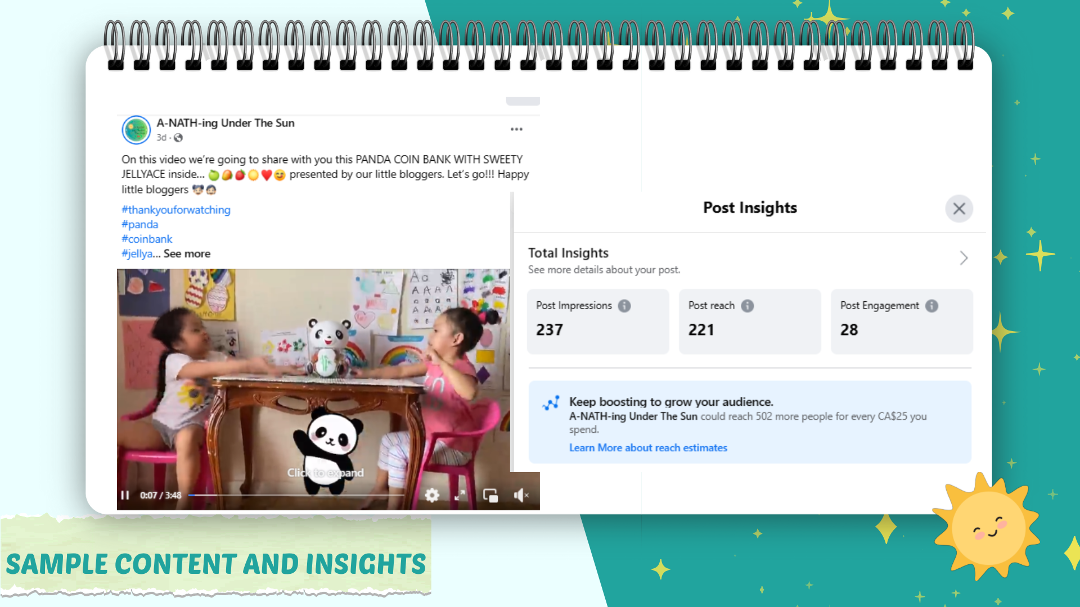Unmute the video speaker icon
Screen dimensions: 1080x607
[x=521, y=495]
